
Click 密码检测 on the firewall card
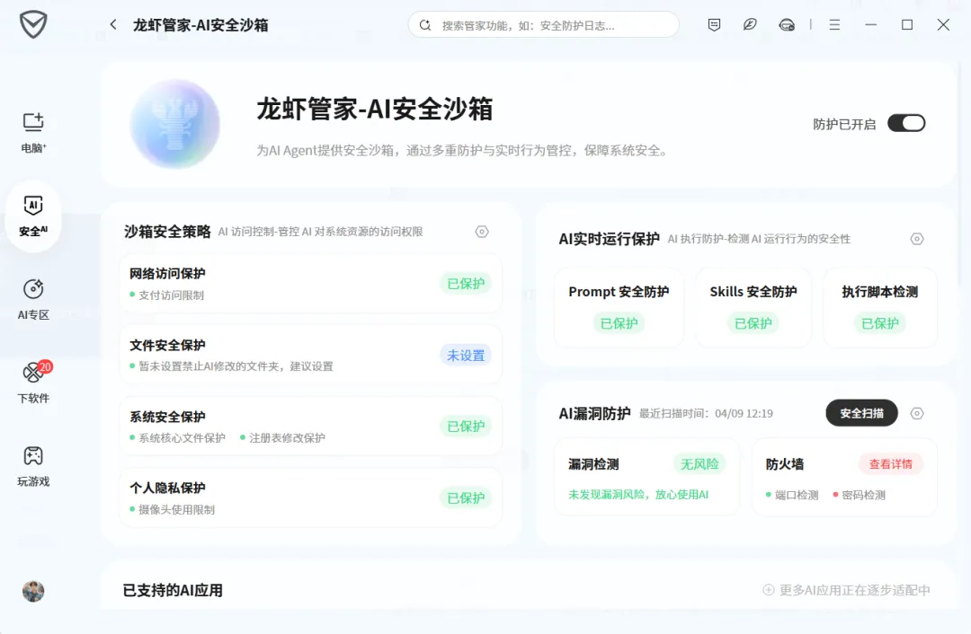(x=863, y=495)
